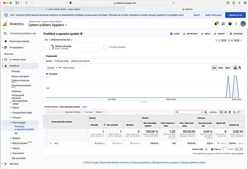
Task: Click the Safari share icon
Action: click(233, 3)
